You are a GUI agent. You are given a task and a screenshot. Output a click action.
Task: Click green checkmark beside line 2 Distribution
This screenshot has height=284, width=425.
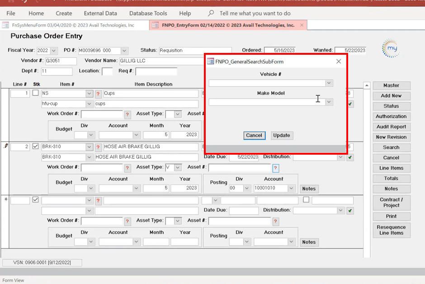tap(350, 157)
